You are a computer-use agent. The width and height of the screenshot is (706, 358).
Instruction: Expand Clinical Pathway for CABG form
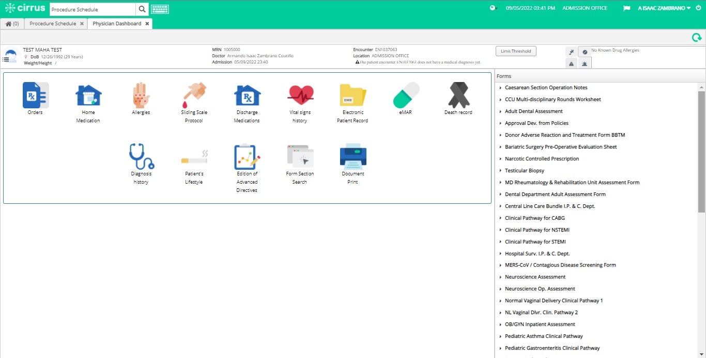[x=534, y=218]
